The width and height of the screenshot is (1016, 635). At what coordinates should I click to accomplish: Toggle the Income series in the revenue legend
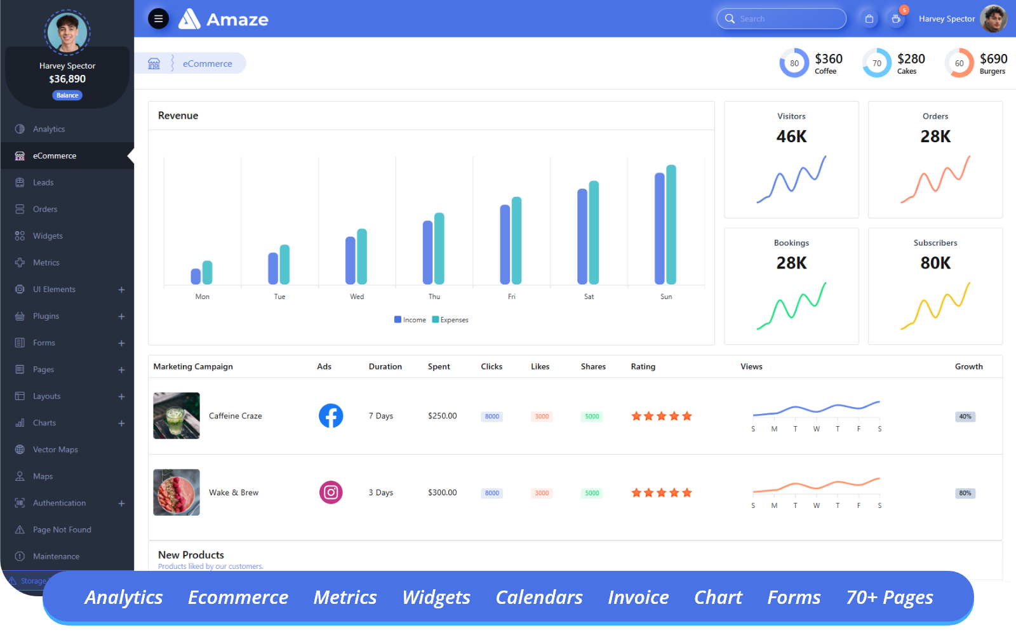[x=410, y=319]
